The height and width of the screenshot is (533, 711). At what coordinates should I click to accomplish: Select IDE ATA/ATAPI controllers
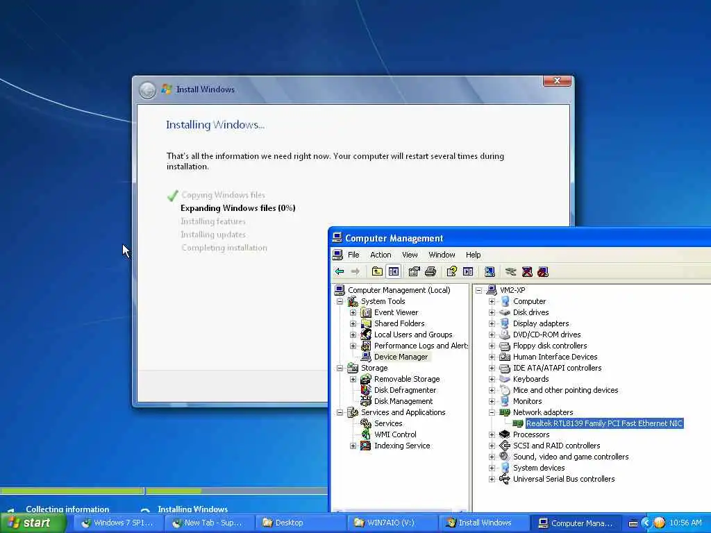coord(557,368)
